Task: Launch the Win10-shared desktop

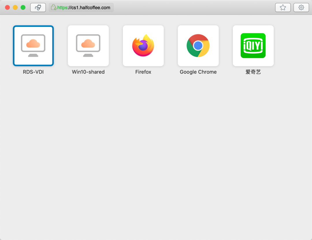Action: [x=88, y=46]
